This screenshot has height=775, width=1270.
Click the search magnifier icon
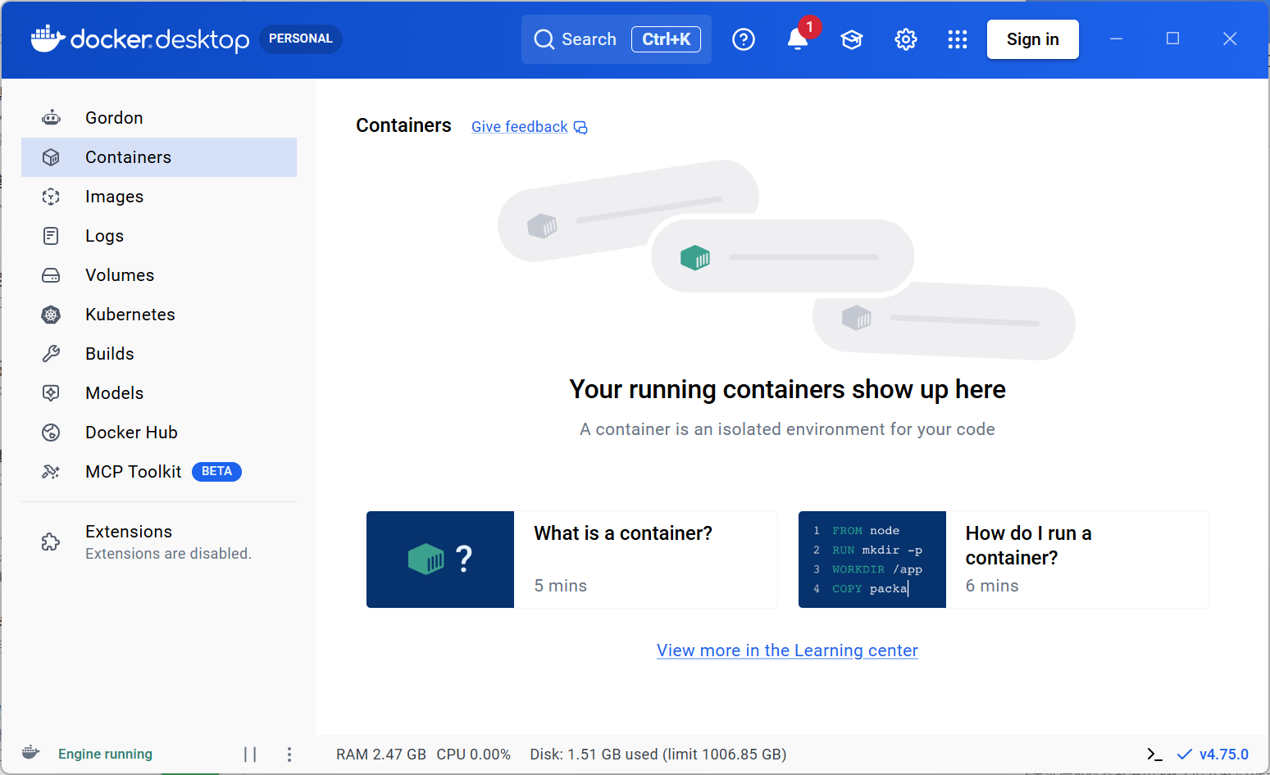point(544,39)
